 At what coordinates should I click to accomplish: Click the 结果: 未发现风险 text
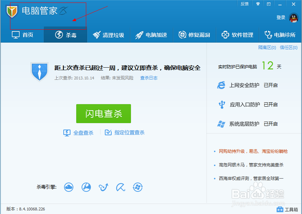[117, 78]
